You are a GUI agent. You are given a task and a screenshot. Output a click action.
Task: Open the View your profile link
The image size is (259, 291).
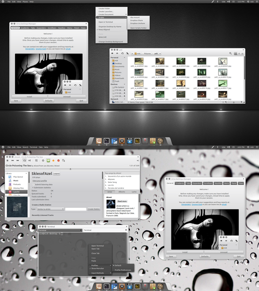[x=40, y=181]
